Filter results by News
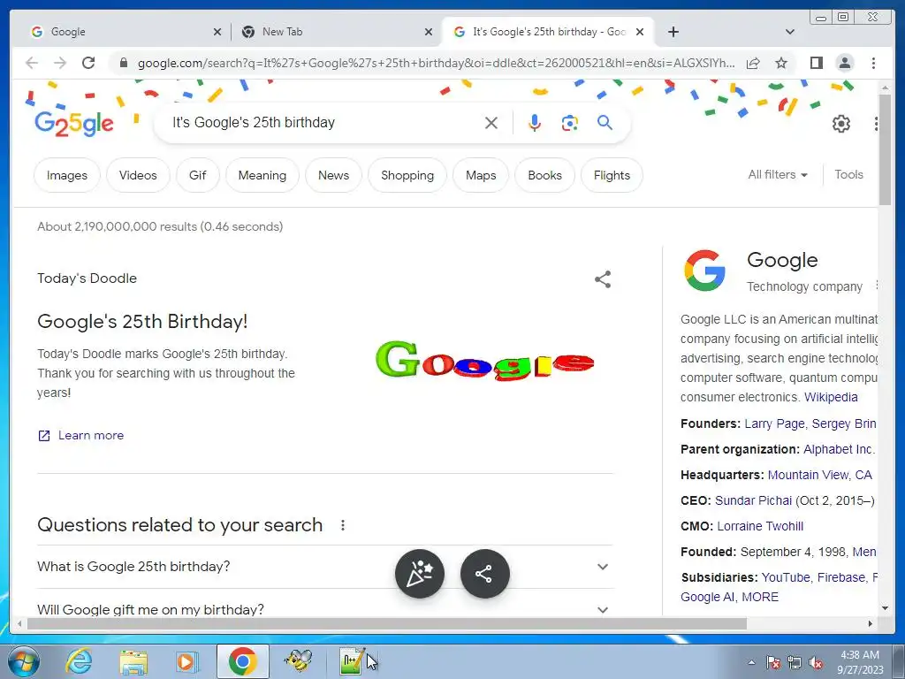 333,175
